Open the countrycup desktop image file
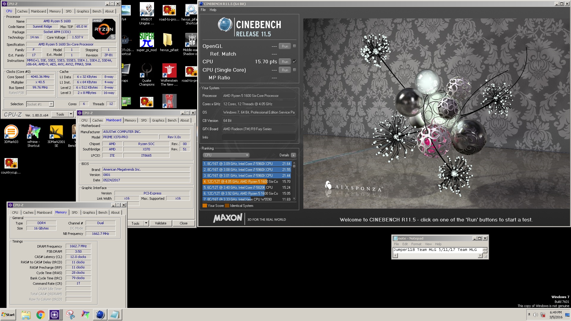 click(11, 166)
